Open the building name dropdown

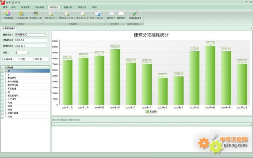47,35
